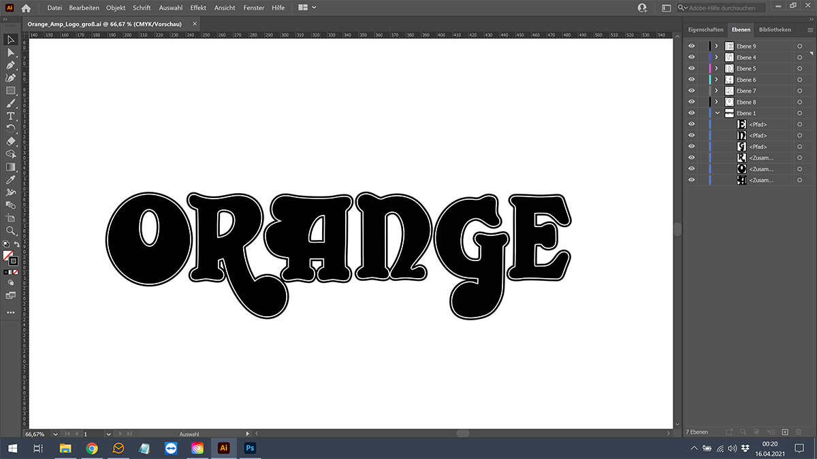
Task: Select the Selection tool (black arrow)
Action: pyautogui.click(x=11, y=39)
